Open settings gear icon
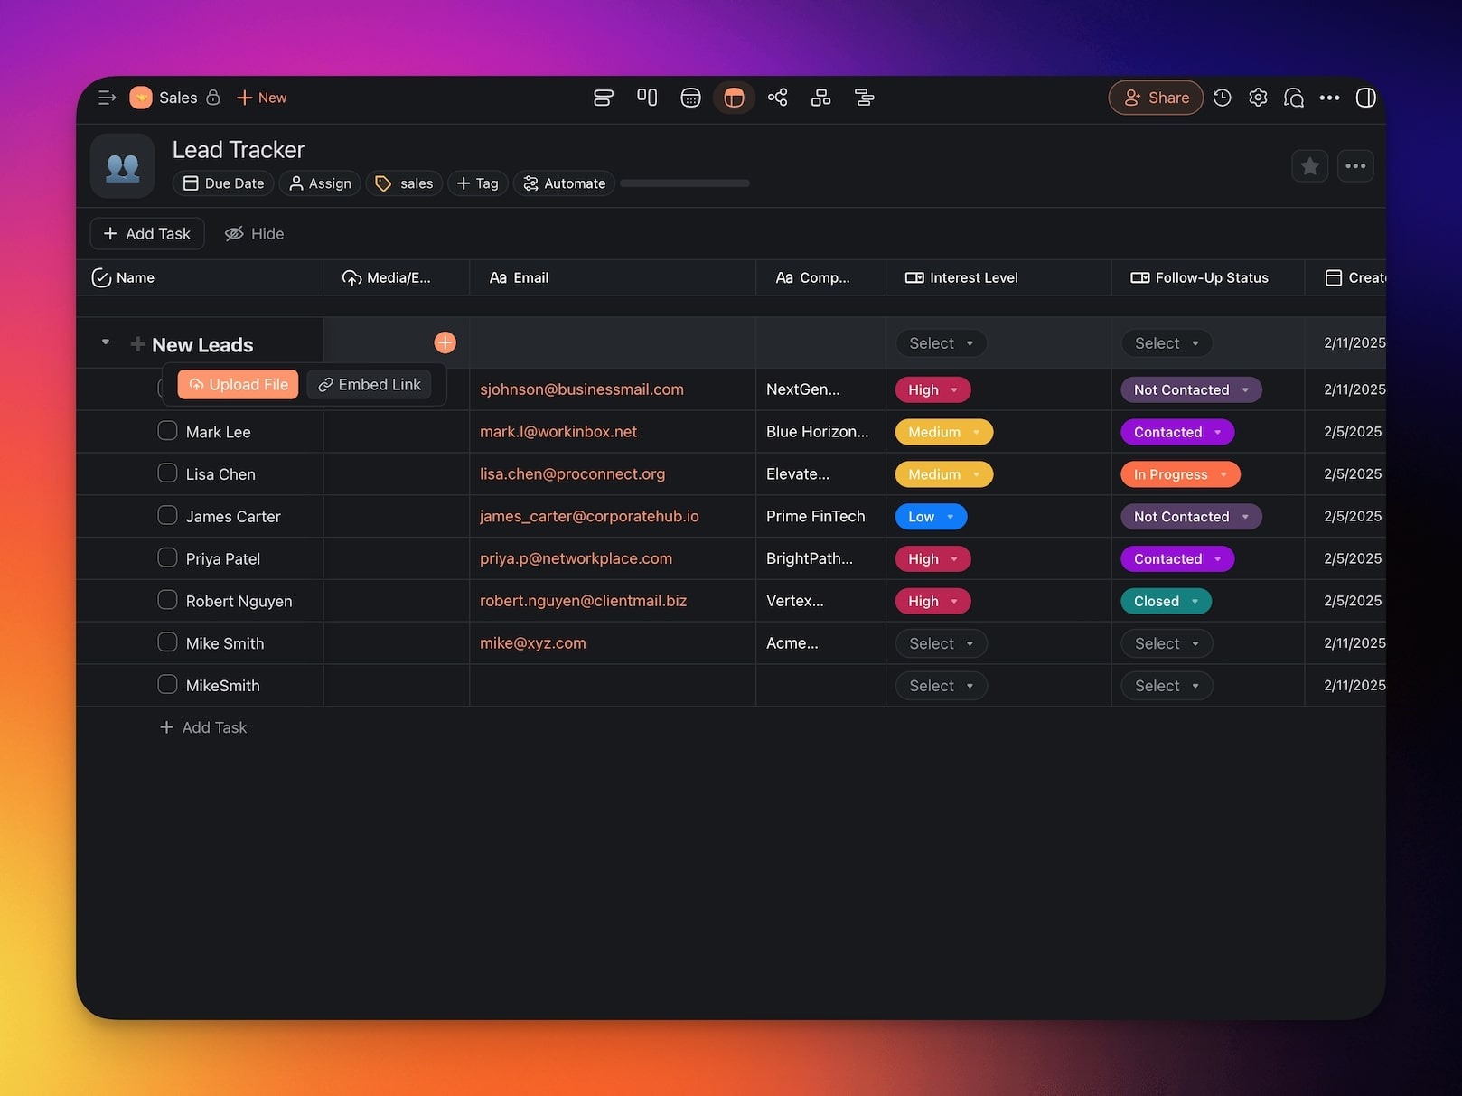This screenshot has height=1096, width=1462. tap(1258, 98)
